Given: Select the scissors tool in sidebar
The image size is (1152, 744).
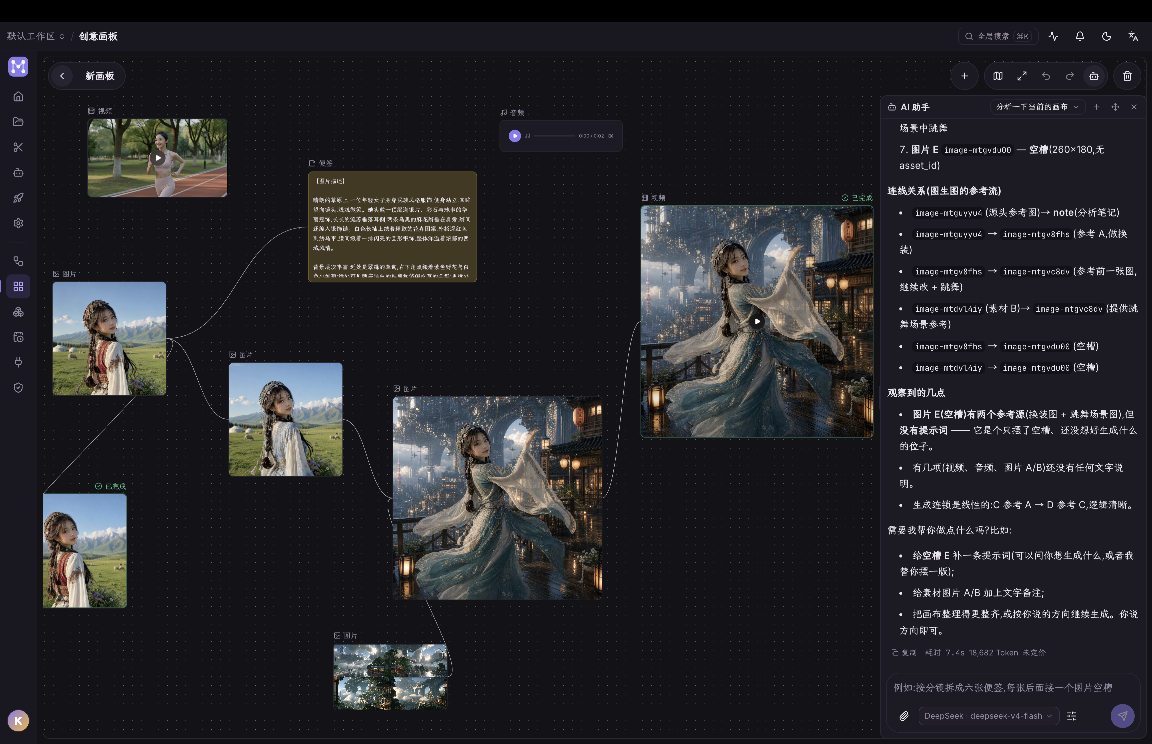Looking at the screenshot, I should (18, 147).
